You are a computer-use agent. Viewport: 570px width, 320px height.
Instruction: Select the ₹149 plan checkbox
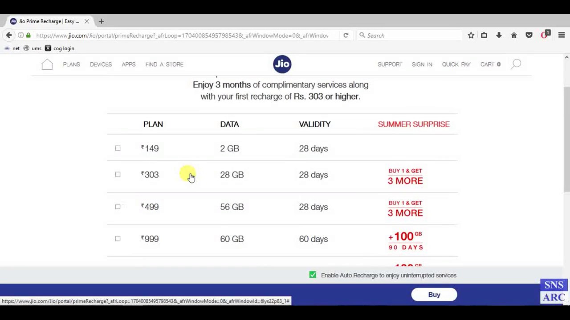pyautogui.click(x=118, y=148)
